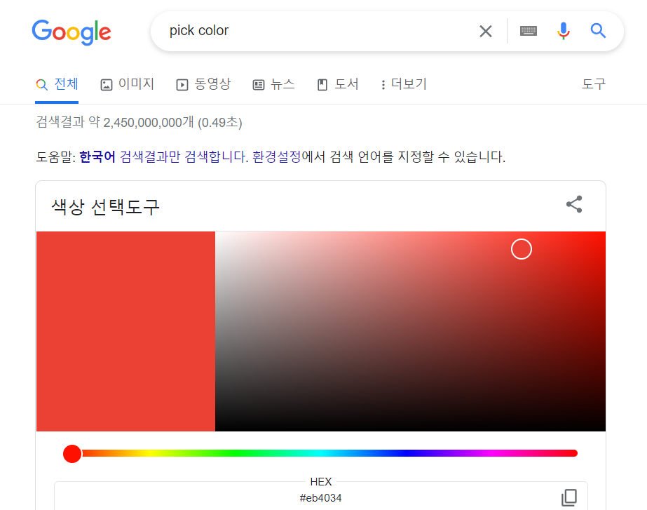Start voice search with the microphone icon
The height and width of the screenshot is (510, 647).
(564, 31)
